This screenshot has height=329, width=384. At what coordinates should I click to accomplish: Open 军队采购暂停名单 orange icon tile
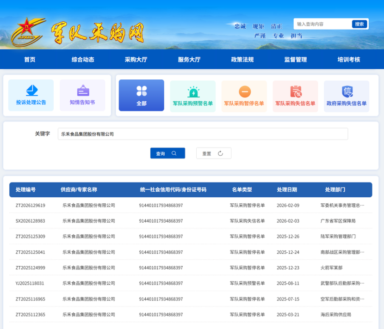pos(244,96)
